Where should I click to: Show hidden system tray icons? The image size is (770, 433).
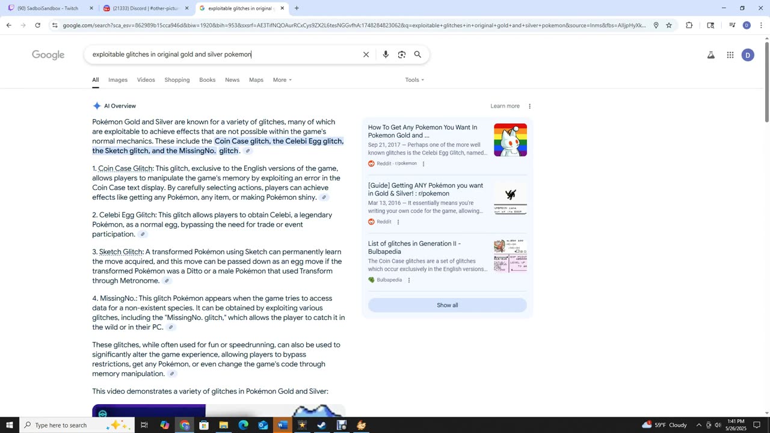pos(698,425)
